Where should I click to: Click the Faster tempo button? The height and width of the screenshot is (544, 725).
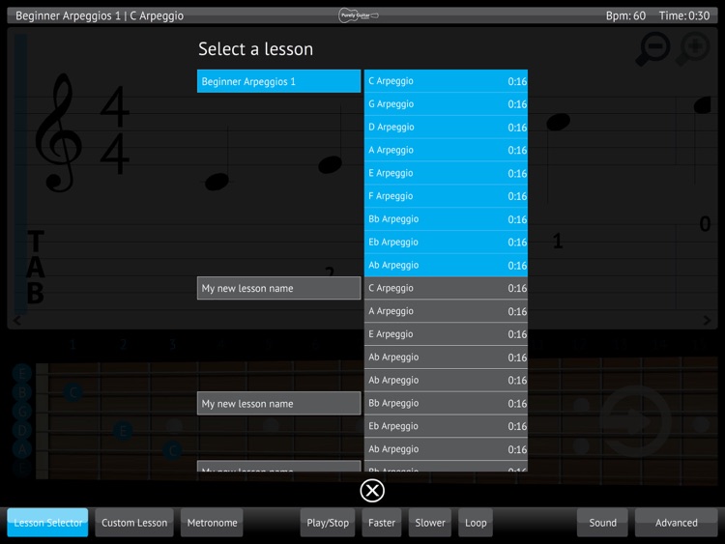pos(382,523)
